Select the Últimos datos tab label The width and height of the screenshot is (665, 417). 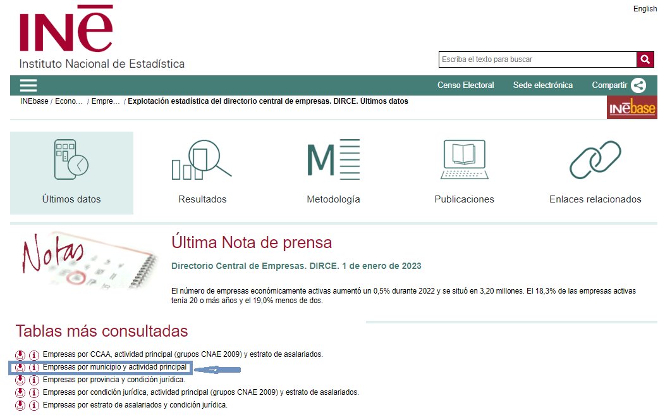[71, 199]
